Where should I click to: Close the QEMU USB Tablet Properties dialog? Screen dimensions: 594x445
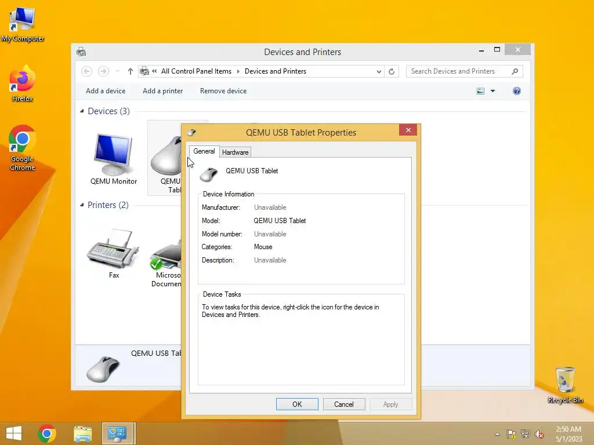click(408, 130)
